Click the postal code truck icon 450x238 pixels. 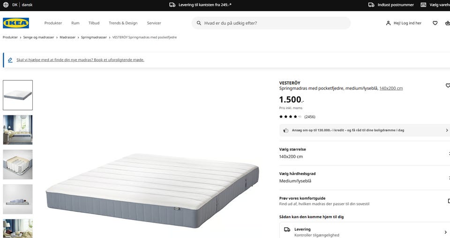click(x=371, y=5)
